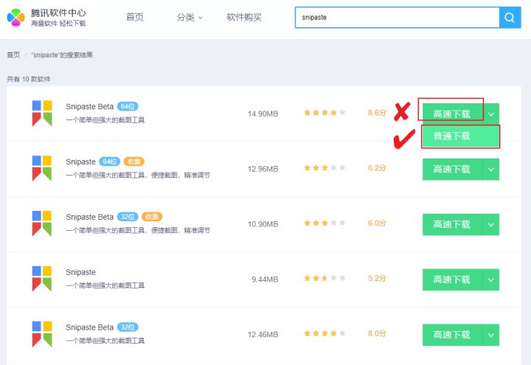Click 共有 10 款软件 result count
The width and height of the screenshot is (531, 365).
tap(29, 79)
